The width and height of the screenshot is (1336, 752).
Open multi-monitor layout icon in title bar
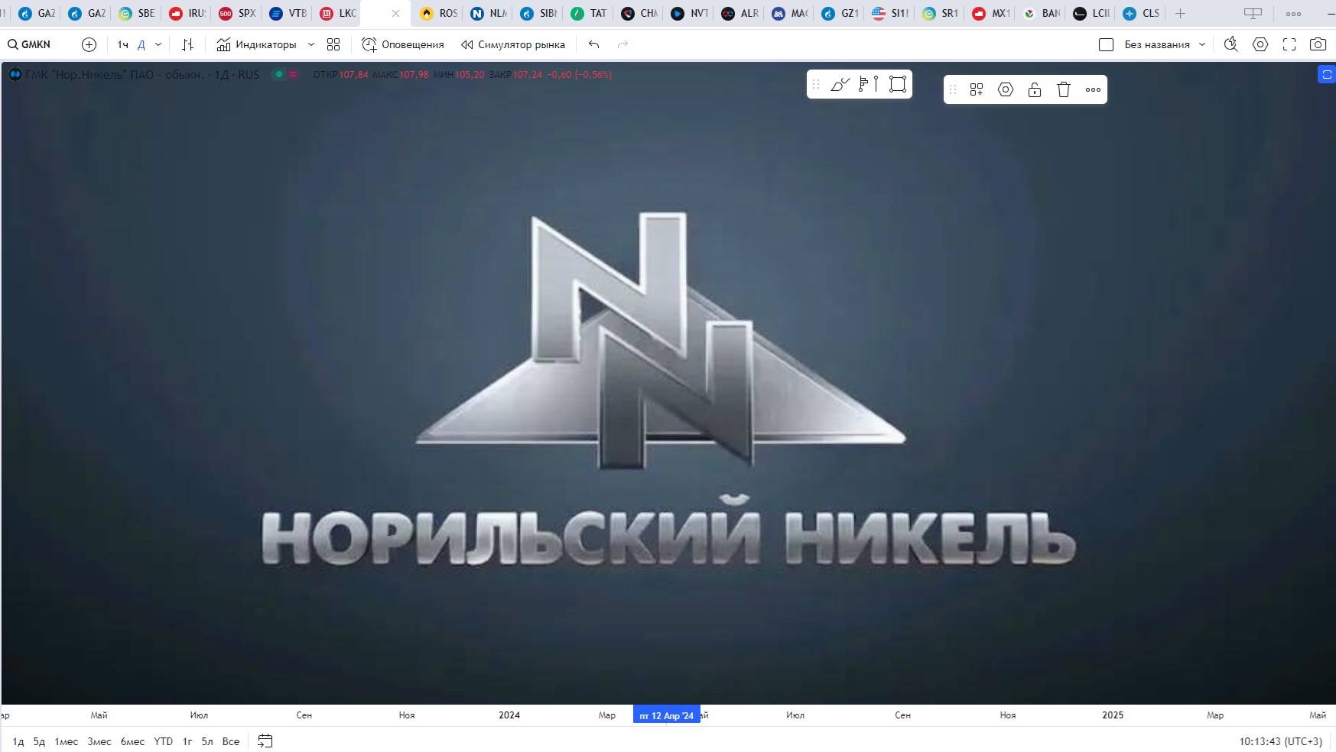1253,13
